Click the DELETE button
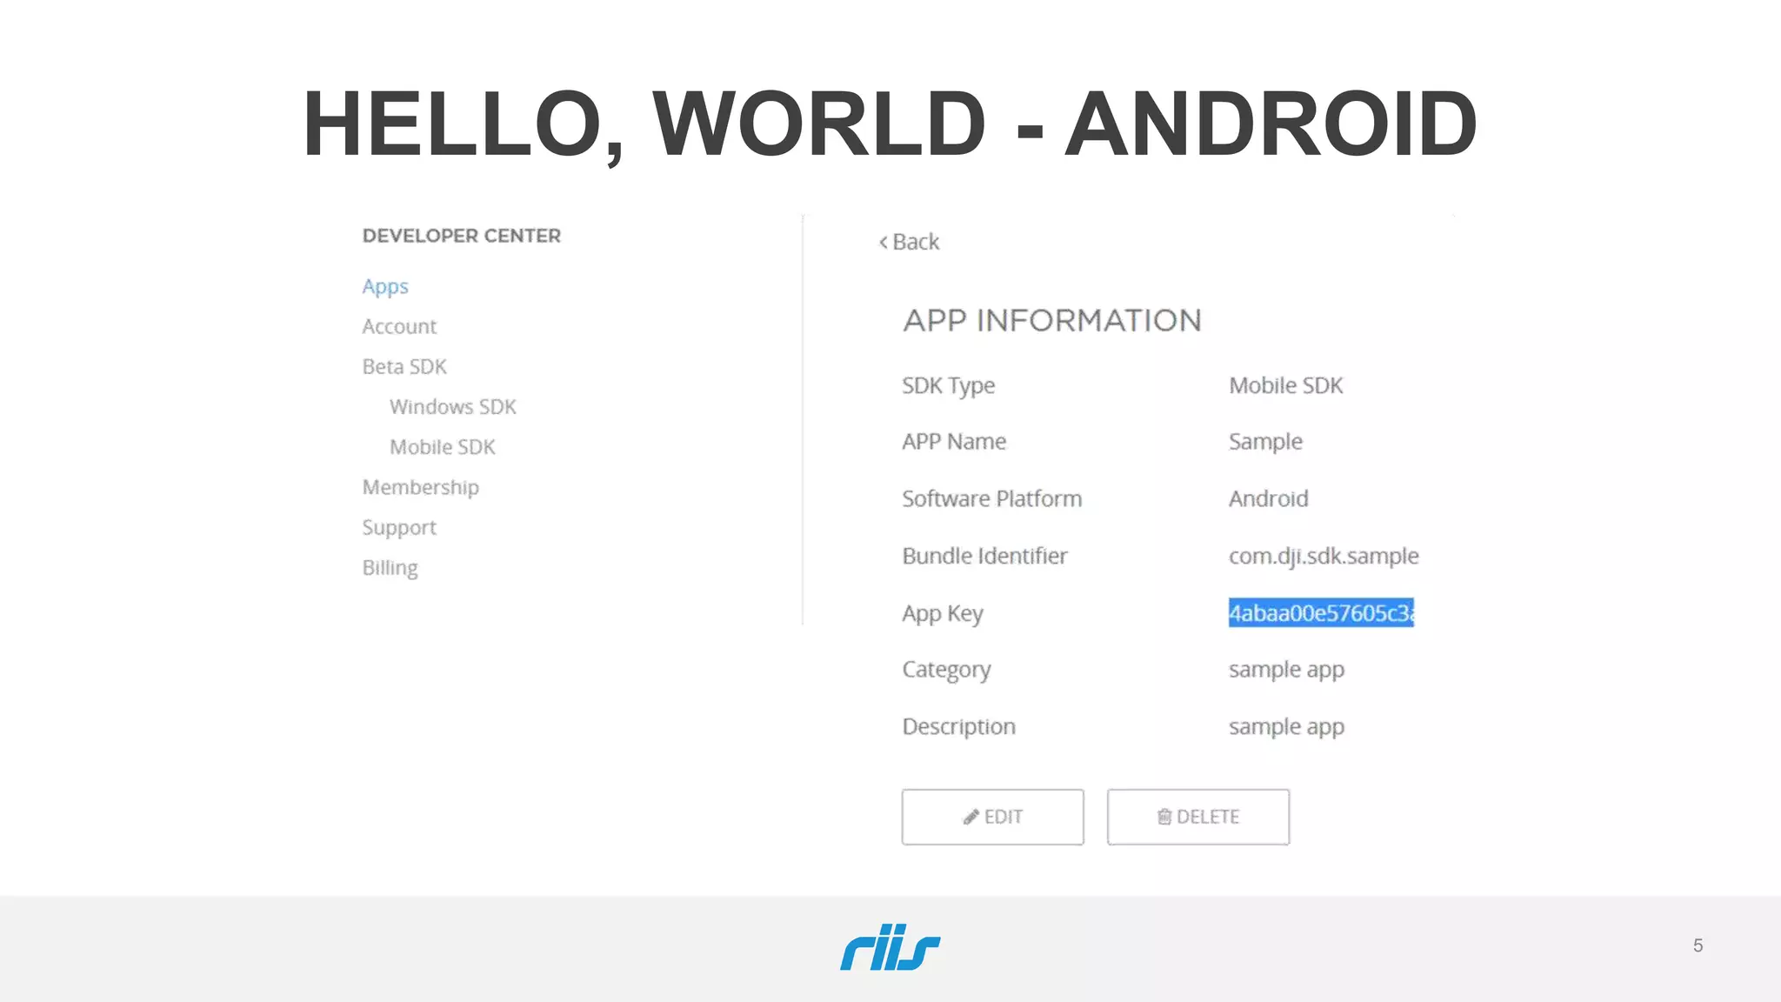Screen dimensions: 1781x1002 (x=1197, y=817)
